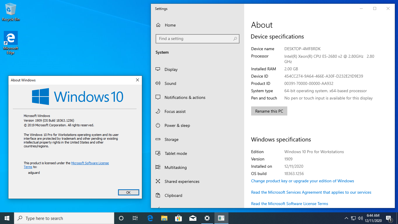This screenshot has width=398, height=224.
Task: Click the Find a setting search box
Action: (198, 38)
